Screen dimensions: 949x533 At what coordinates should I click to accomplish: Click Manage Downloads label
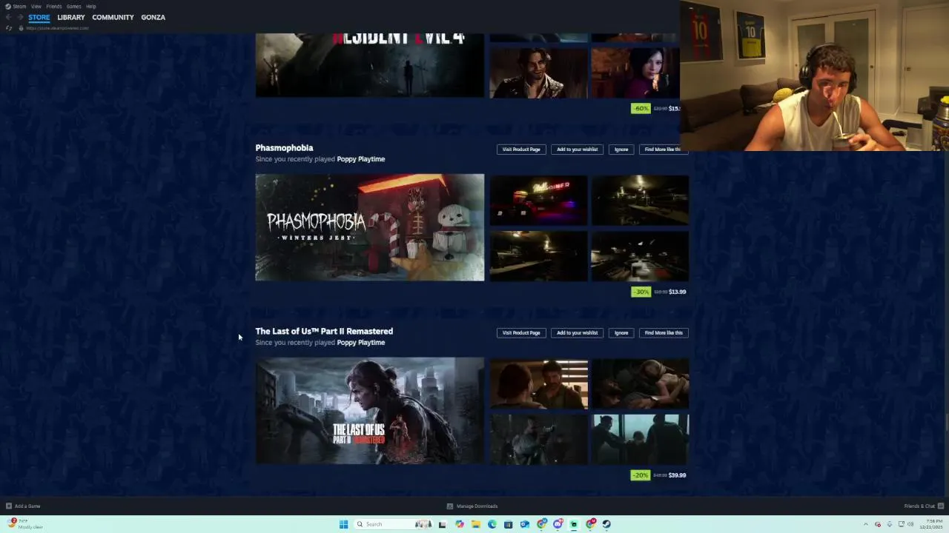pyautogui.click(x=477, y=506)
